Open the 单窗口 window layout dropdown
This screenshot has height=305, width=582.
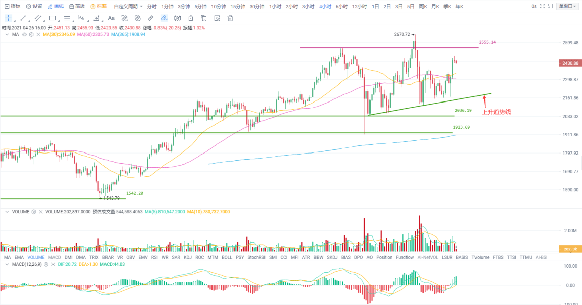(567, 6)
